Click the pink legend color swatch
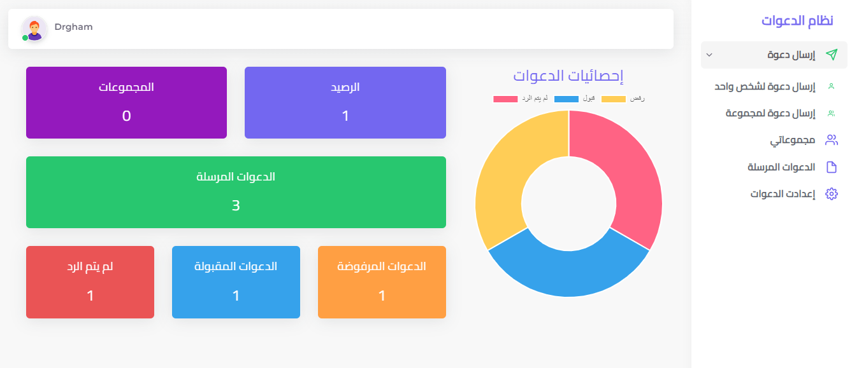 505,99
